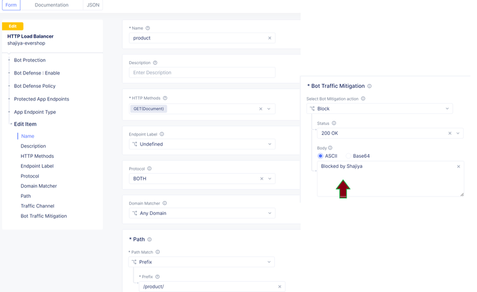The height and width of the screenshot is (292, 477).
Task: Select the ASCII body radio button
Action: point(321,156)
